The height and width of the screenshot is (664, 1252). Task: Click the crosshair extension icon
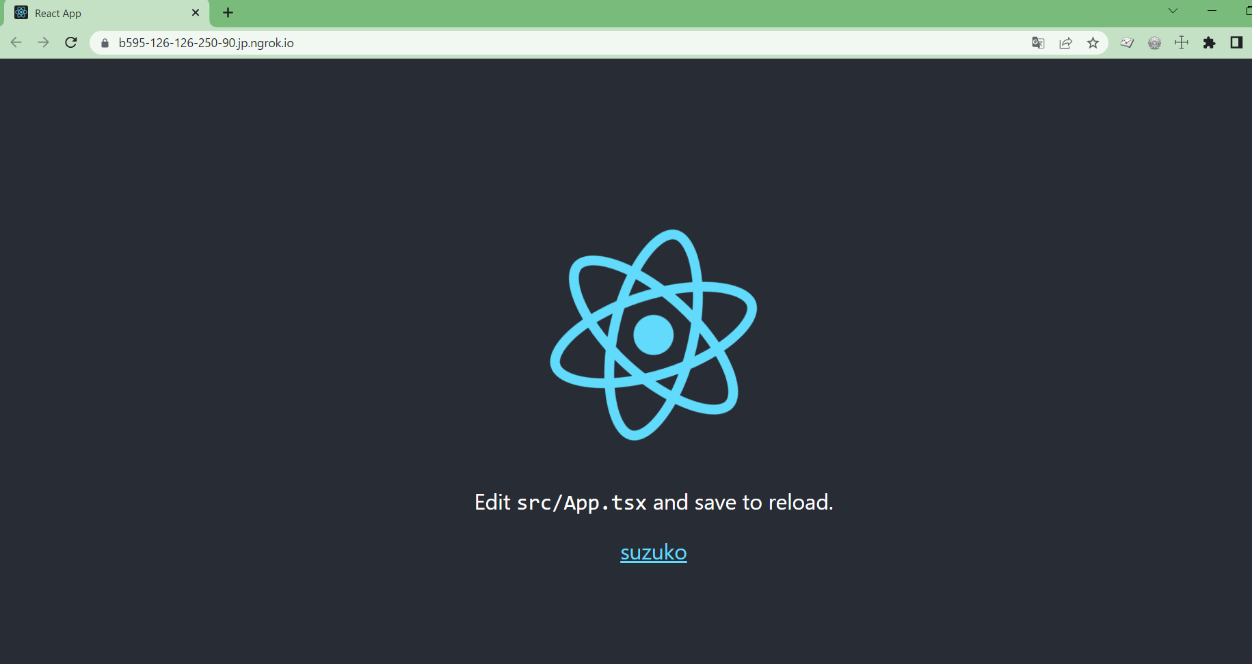[x=1182, y=43]
